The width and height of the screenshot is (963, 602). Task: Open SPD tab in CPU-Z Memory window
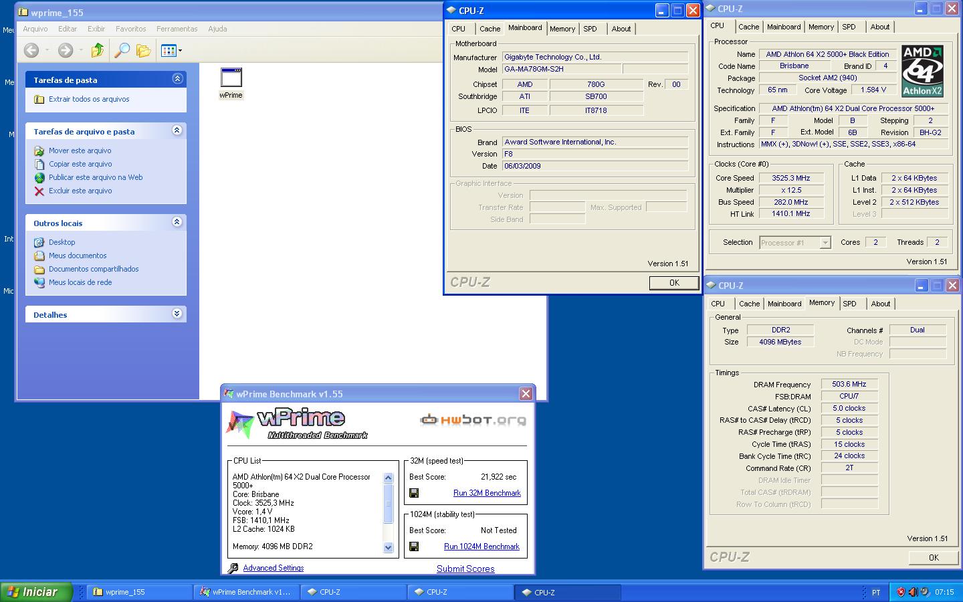pyautogui.click(x=850, y=304)
